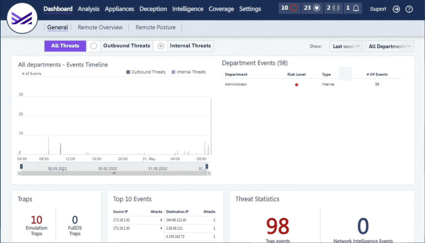
Task: Click the timeline scrollbar right arrow
Action: click(x=210, y=173)
